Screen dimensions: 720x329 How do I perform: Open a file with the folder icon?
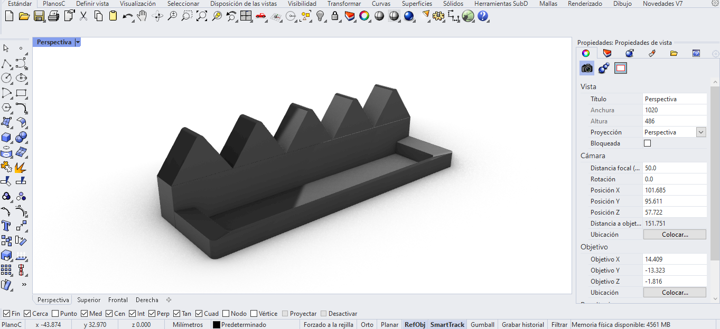(x=24, y=16)
